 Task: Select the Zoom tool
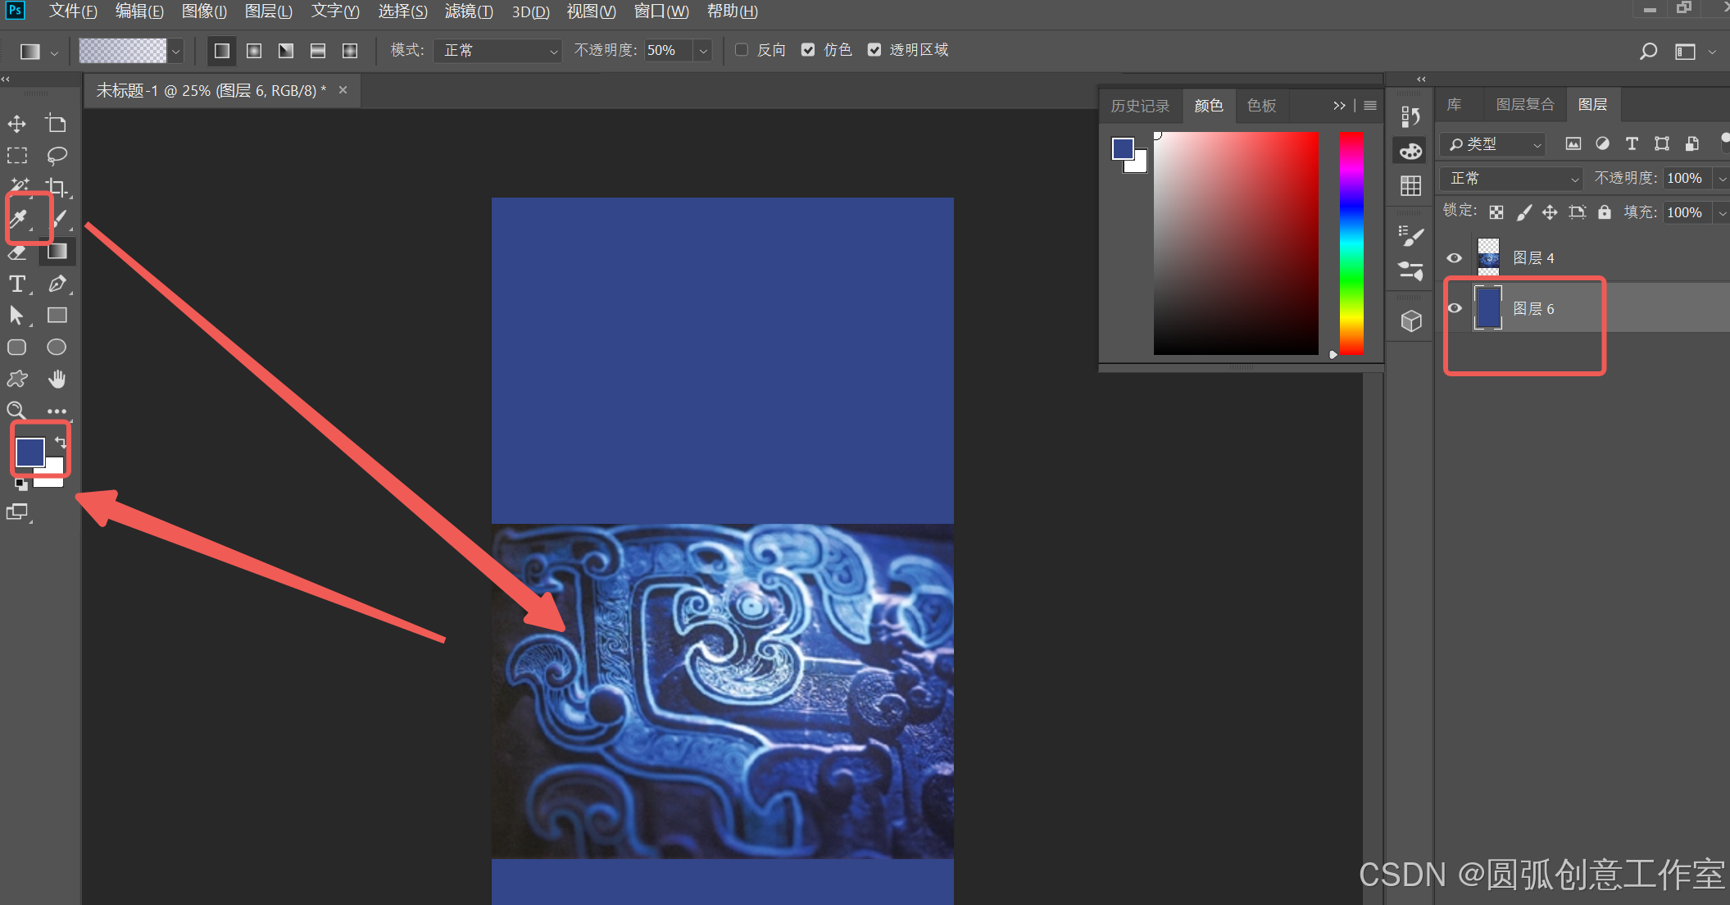pyautogui.click(x=16, y=411)
